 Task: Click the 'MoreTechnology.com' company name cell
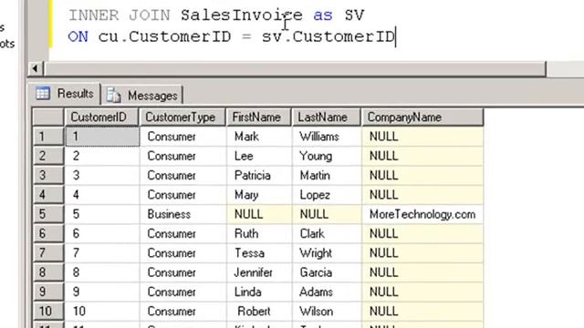pyautogui.click(x=422, y=214)
